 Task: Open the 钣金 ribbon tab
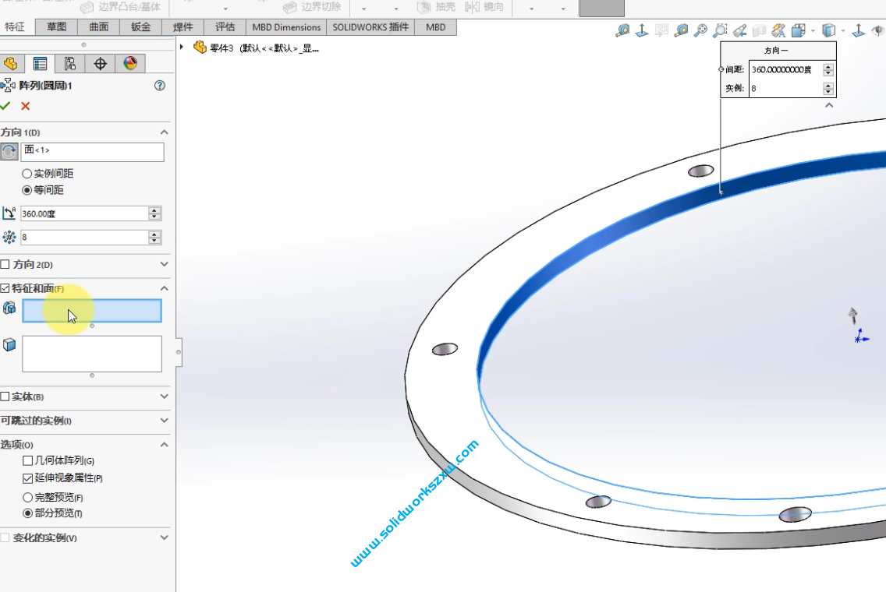point(140,26)
